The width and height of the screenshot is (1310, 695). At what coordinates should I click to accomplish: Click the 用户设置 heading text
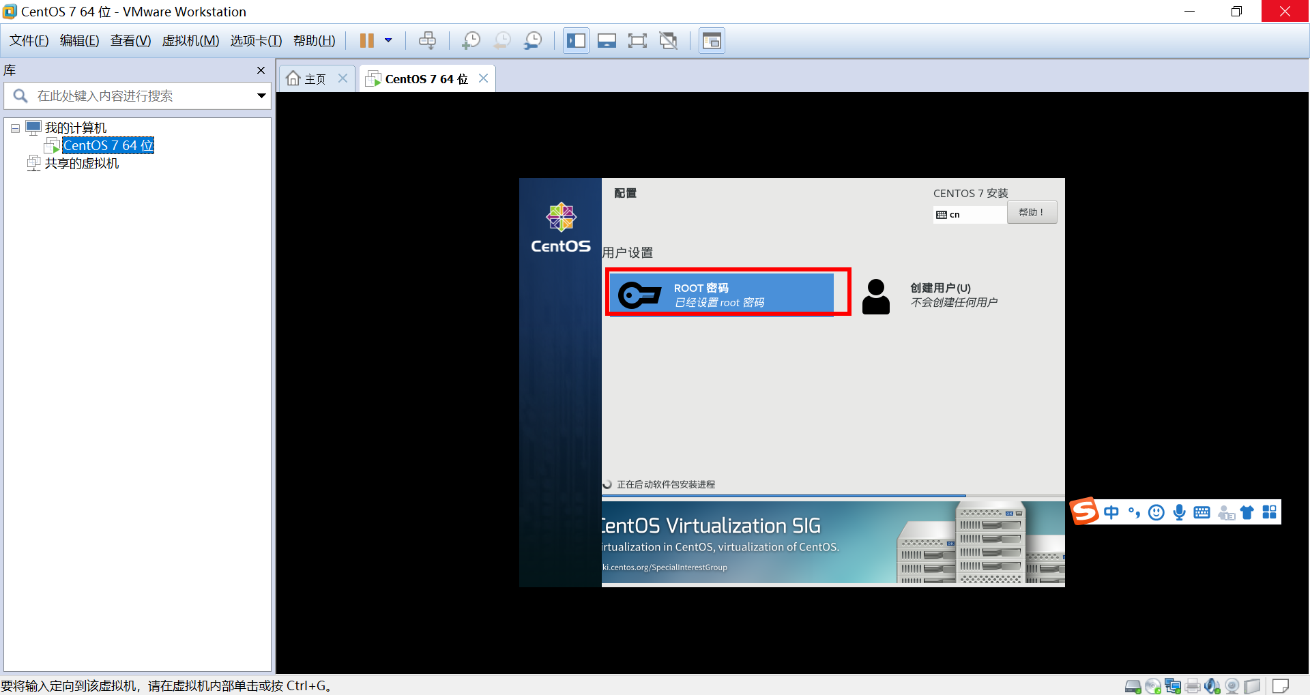(x=628, y=253)
